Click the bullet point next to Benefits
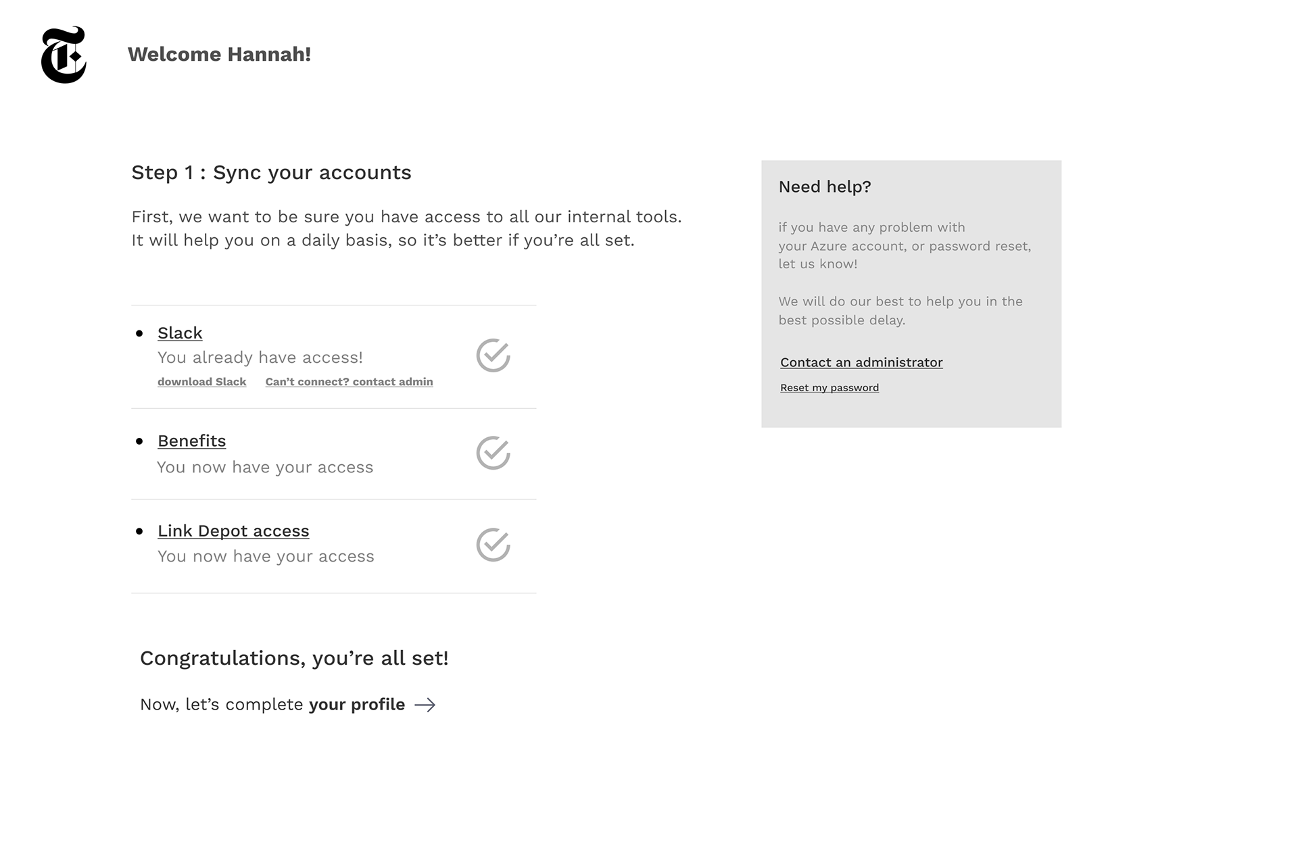The image size is (1298, 844). (x=139, y=441)
